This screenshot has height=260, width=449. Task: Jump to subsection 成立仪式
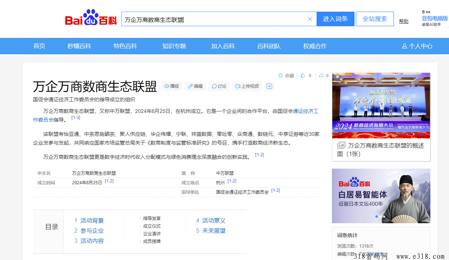[152, 226]
